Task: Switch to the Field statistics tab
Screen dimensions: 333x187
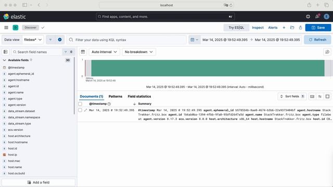Action: (139, 97)
